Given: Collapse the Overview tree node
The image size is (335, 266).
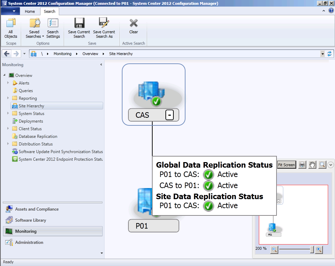Looking at the screenshot, I should [x=4, y=75].
